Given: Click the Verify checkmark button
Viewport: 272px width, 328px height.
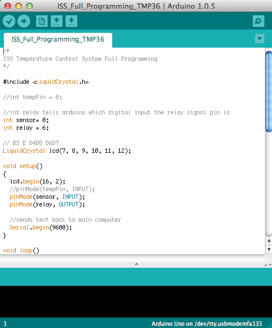Looking at the screenshot, I should (9, 21).
